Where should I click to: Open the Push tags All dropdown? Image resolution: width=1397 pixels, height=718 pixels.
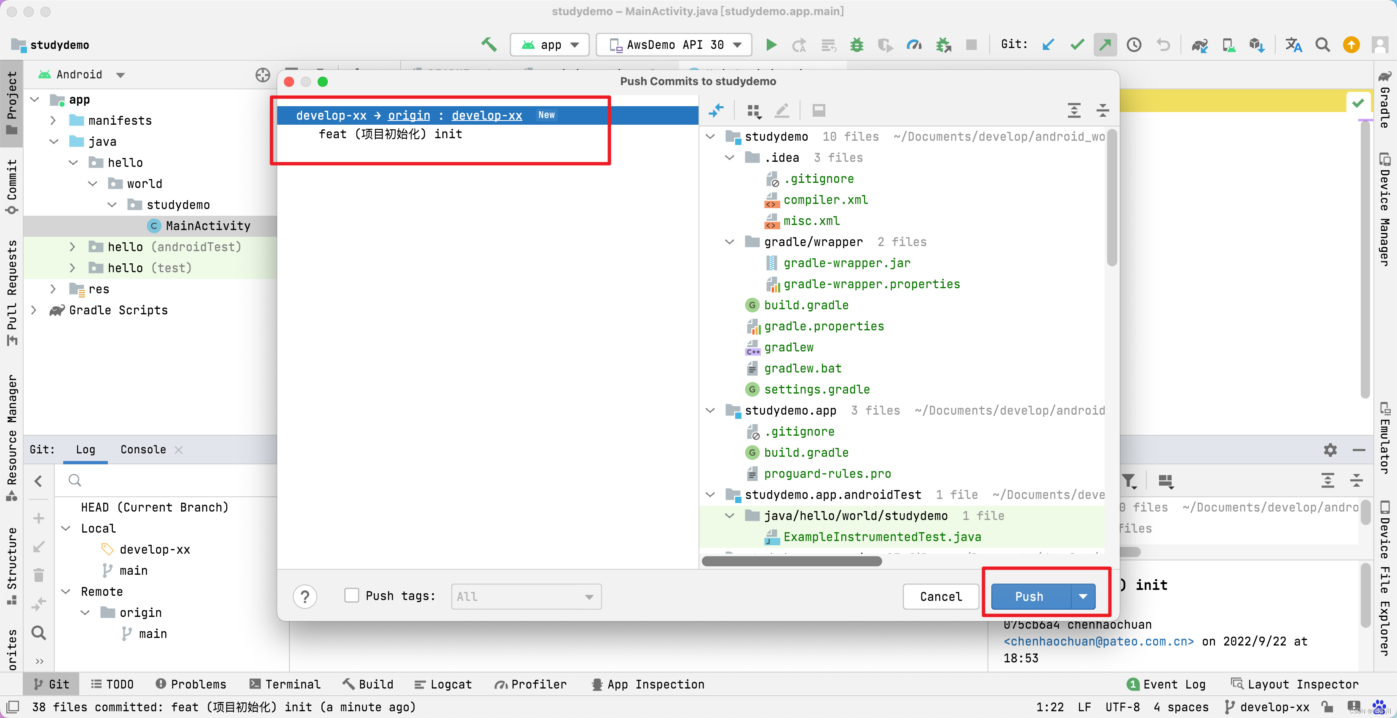click(x=526, y=597)
